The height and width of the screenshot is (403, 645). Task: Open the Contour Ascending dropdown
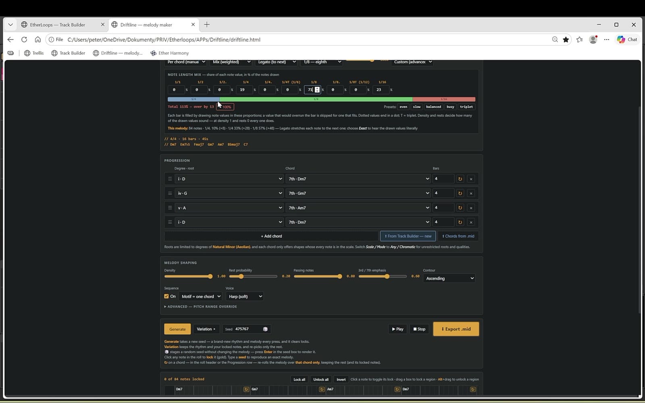[449, 278]
